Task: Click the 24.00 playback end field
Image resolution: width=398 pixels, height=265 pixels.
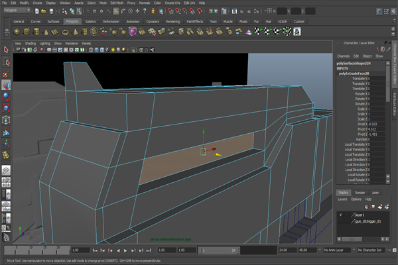Action: coord(288,250)
